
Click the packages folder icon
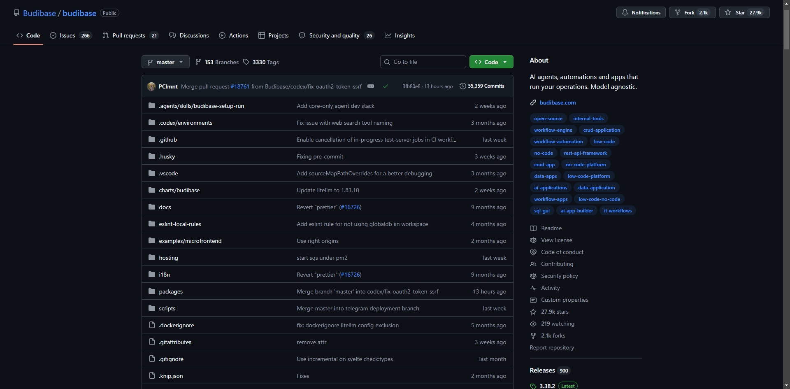152,291
